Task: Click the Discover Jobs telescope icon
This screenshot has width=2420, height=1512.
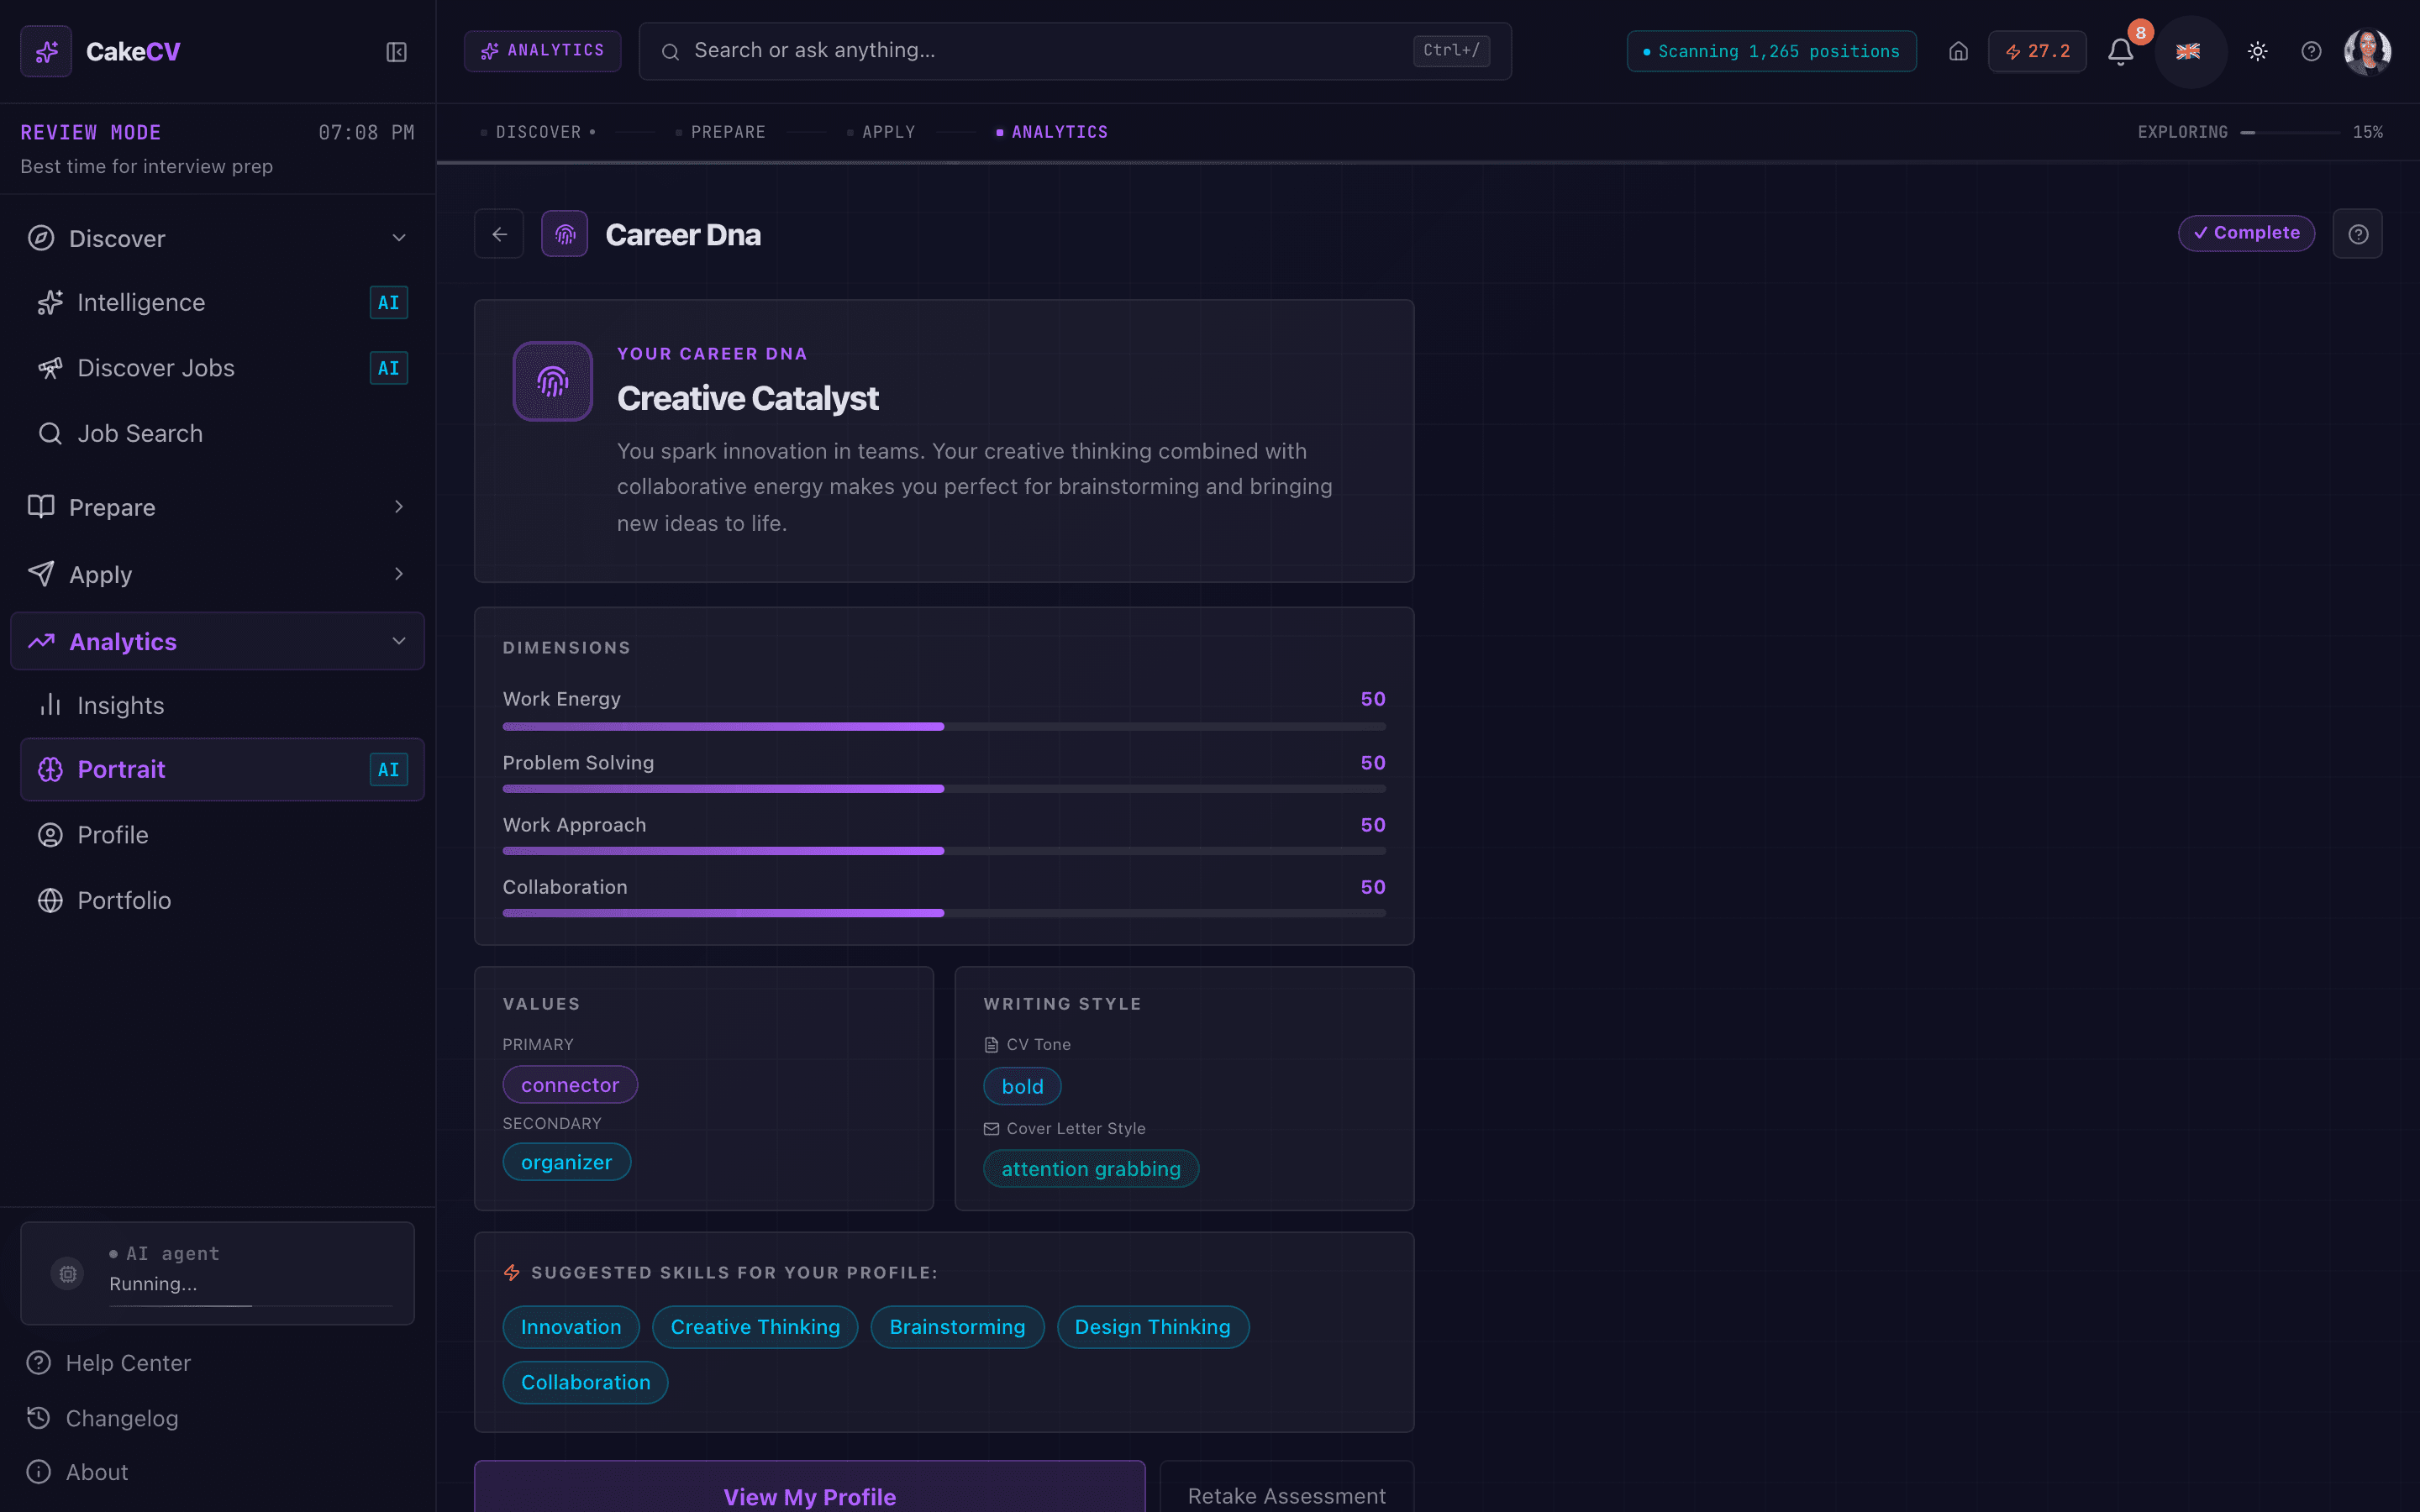Action: [x=50, y=368]
